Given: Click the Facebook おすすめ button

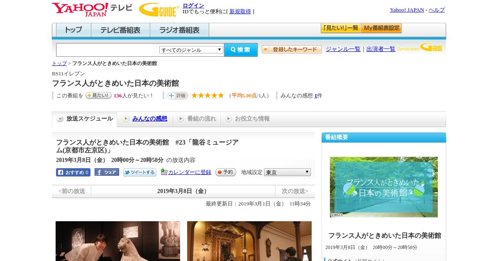Looking at the screenshot, I should pos(73,172).
